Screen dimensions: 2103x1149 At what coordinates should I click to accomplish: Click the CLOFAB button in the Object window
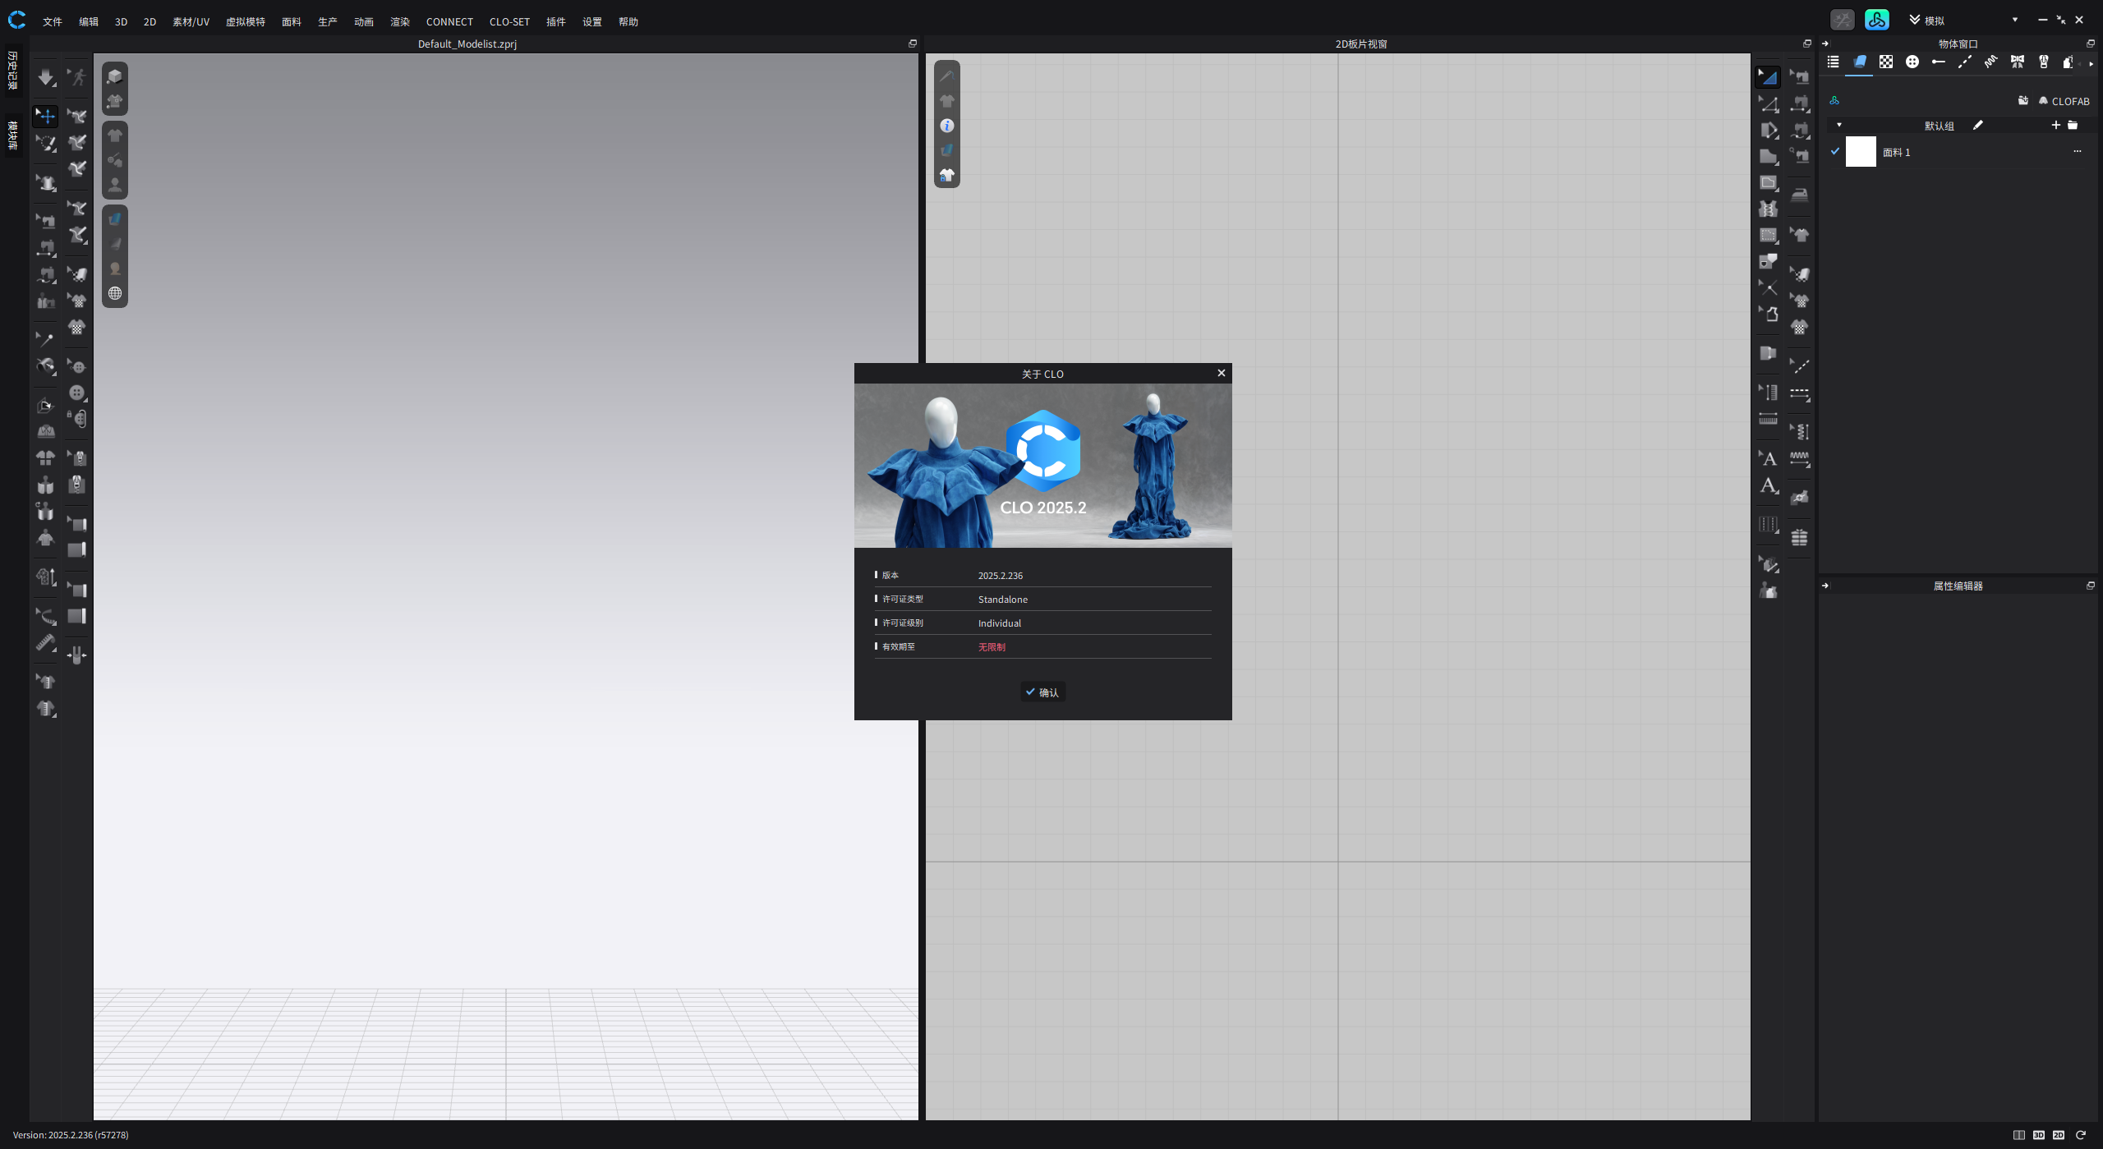(2064, 101)
